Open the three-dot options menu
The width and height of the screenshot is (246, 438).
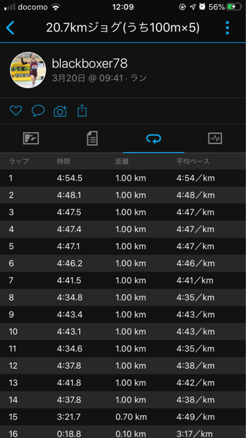coord(228,28)
